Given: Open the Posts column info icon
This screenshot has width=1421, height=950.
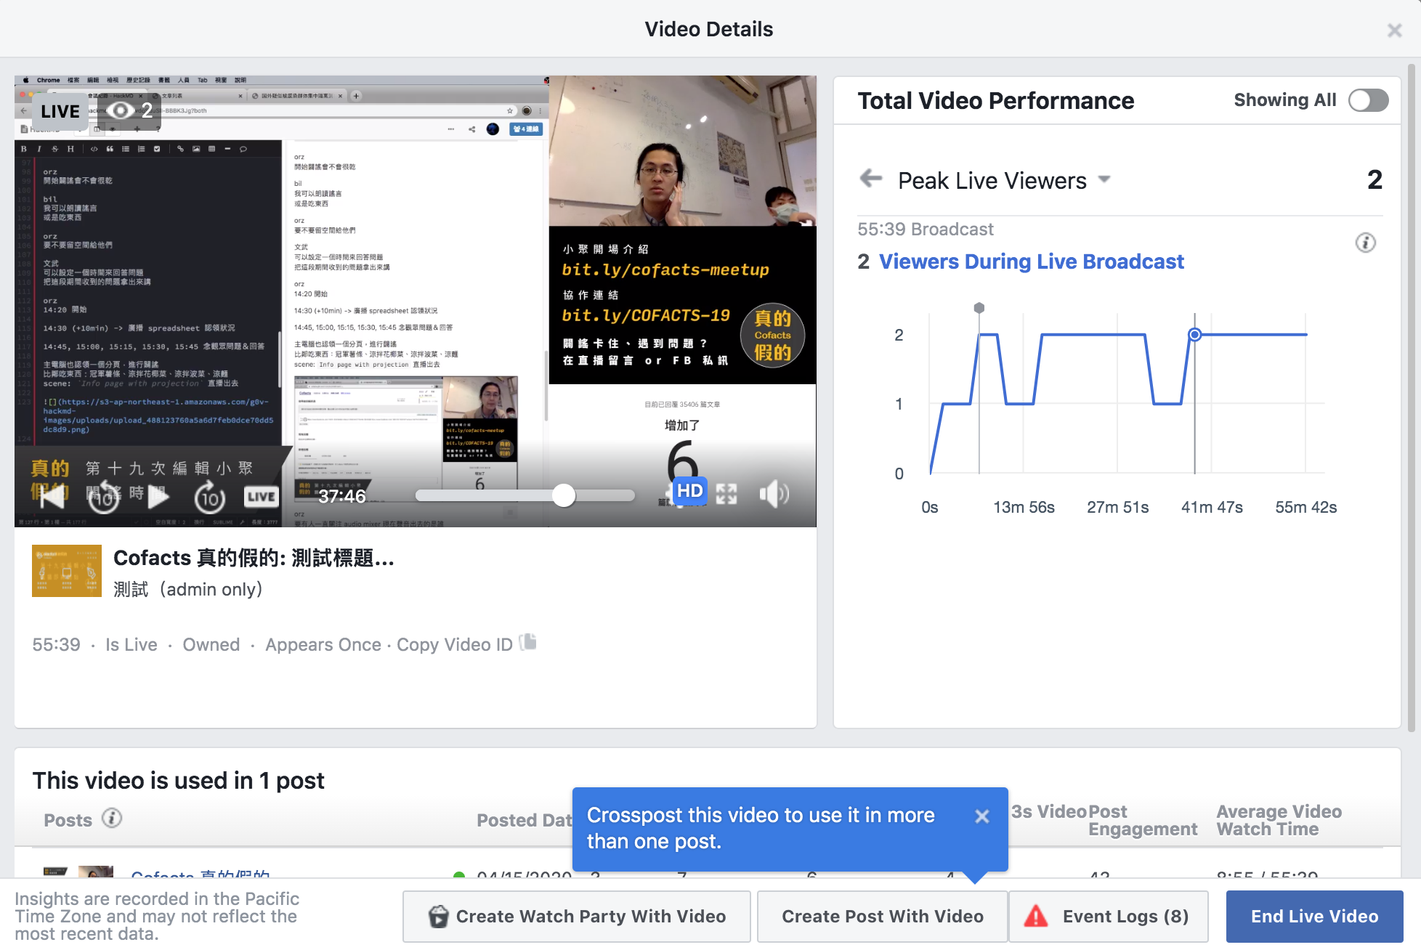Looking at the screenshot, I should coord(111,819).
